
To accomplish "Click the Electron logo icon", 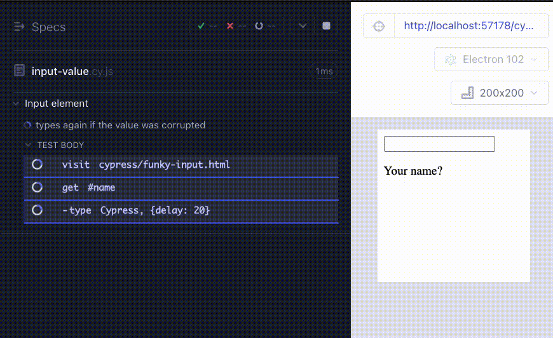I will click(451, 60).
